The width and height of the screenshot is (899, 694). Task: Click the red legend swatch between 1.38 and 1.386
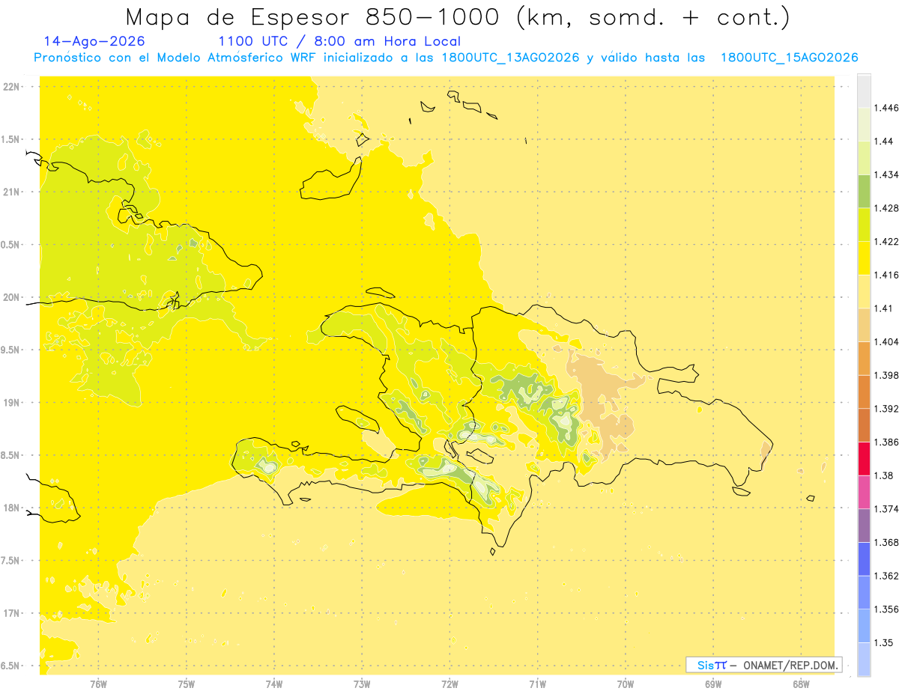pos(864,459)
